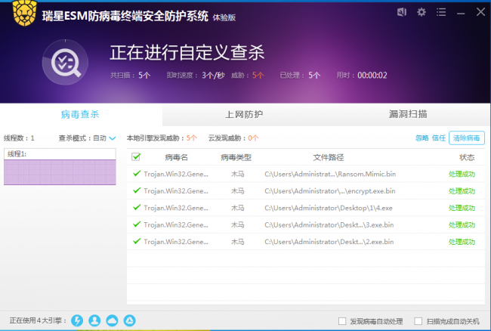Click the 线程1 purple progress graph

coord(60,172)
